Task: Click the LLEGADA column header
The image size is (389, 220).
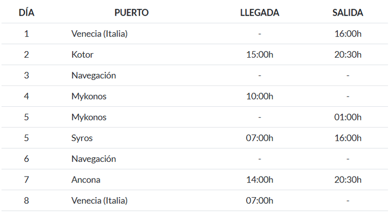Action: 259,13
